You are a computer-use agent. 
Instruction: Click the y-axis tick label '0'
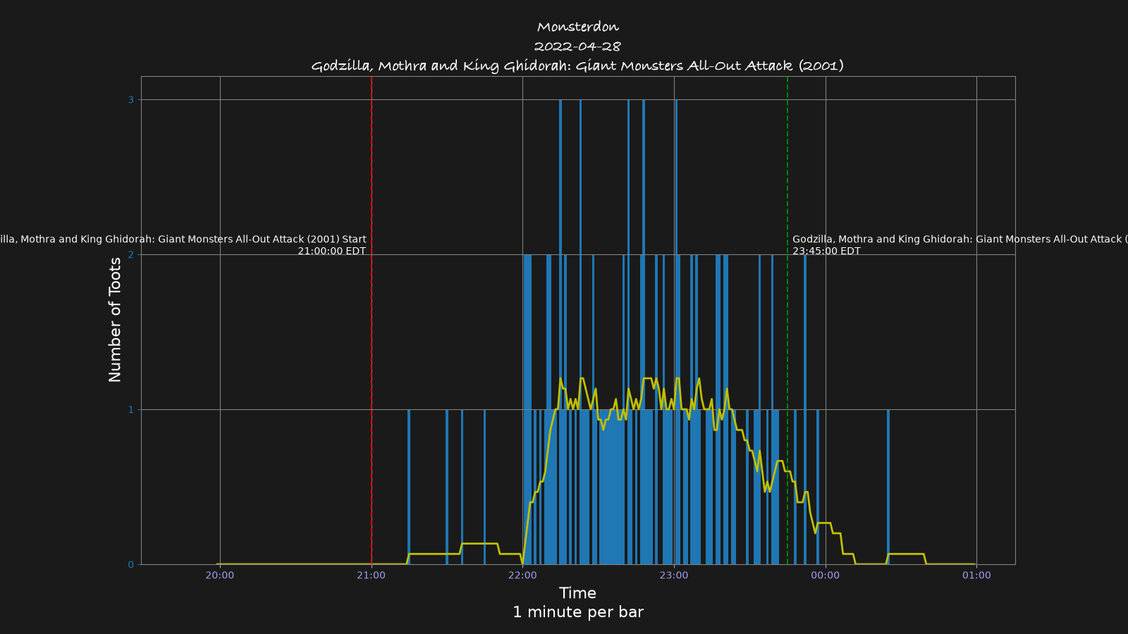(130, 565)
